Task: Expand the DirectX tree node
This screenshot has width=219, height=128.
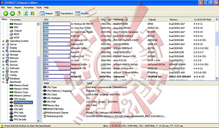Action: point(3,62)
